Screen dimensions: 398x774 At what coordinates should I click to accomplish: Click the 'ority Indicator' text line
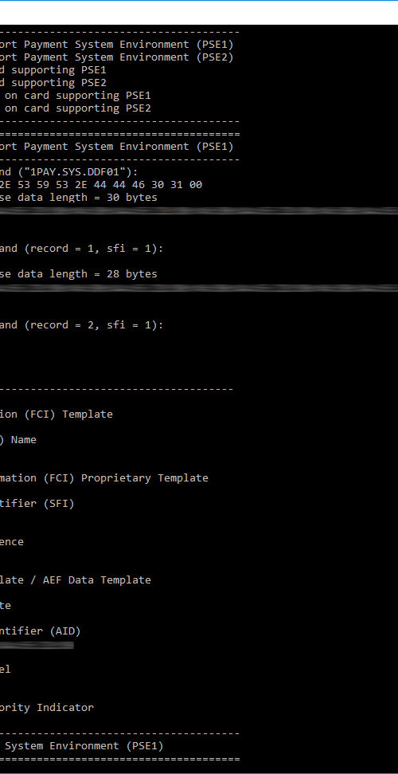(x=47, y=707)
